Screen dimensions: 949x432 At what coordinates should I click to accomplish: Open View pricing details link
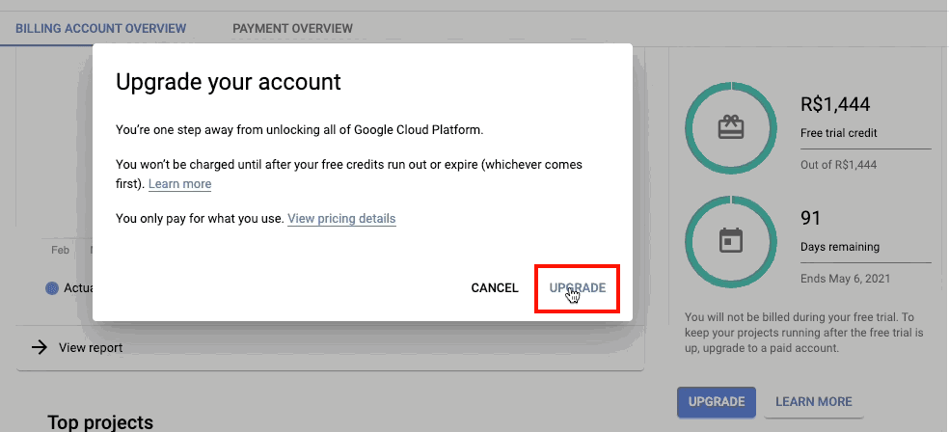click(341, 219)
